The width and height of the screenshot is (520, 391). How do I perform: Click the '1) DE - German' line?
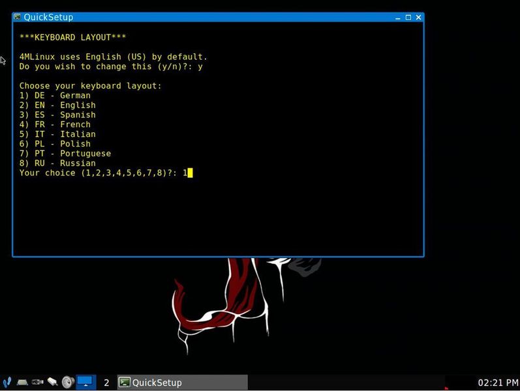coord(55,95)
